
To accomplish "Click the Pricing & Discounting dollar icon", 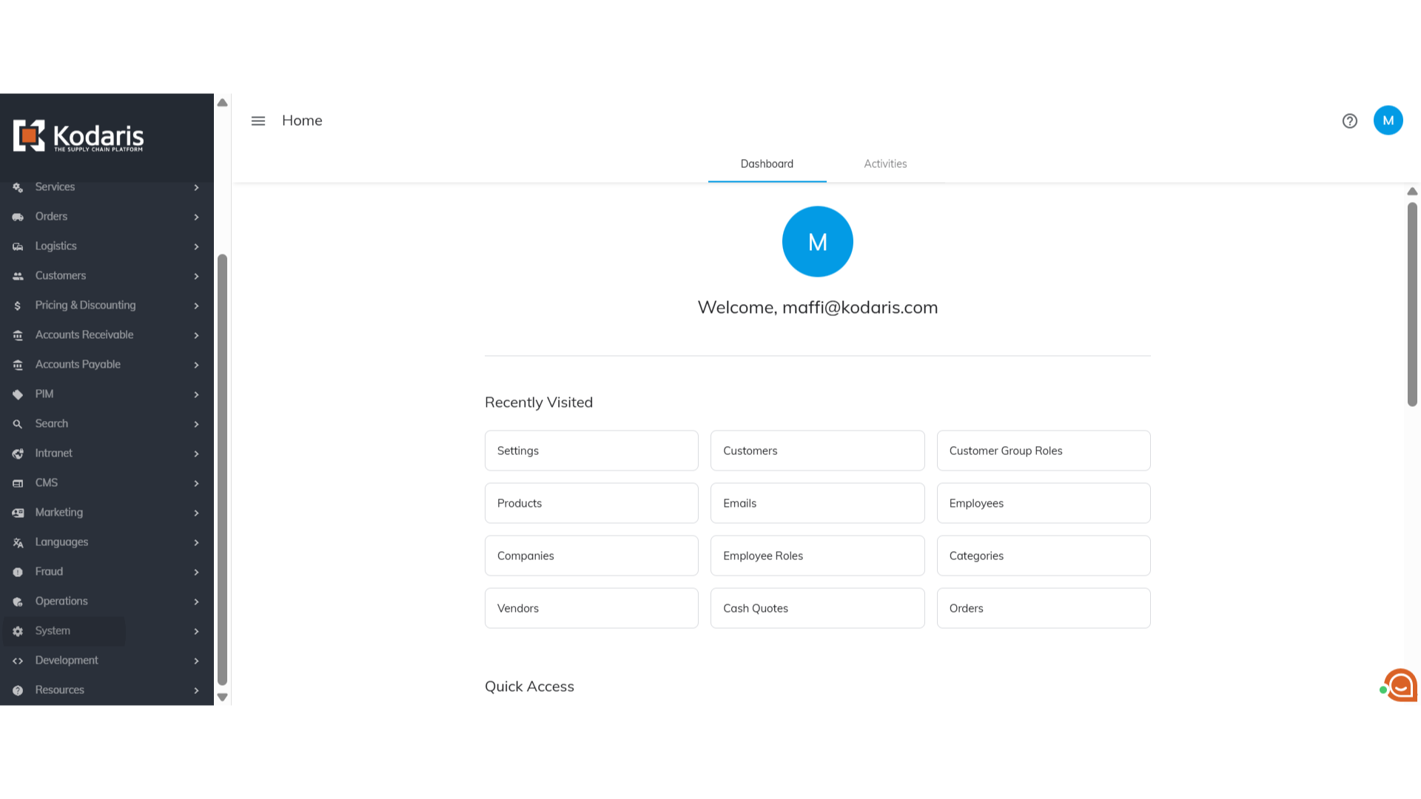I will pos(18,306).
